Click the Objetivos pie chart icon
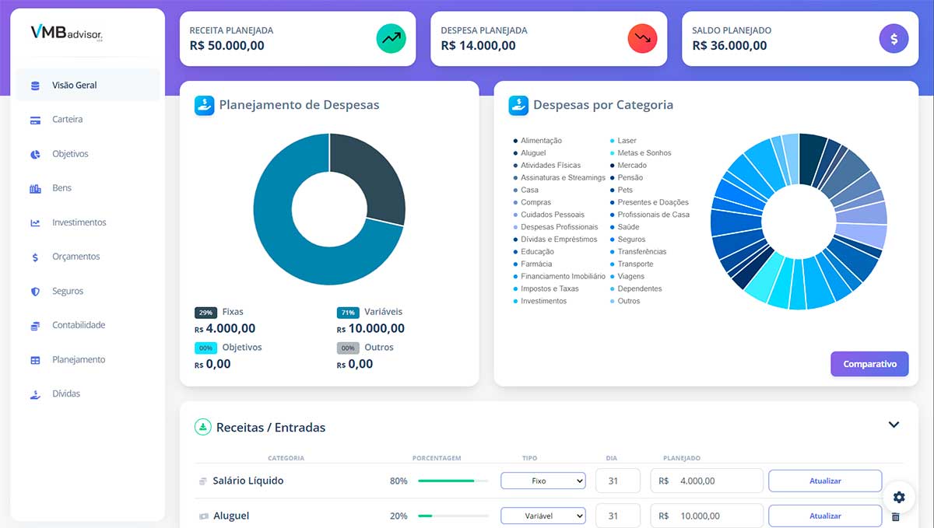934x528 pixels. (x=35, y=154)
